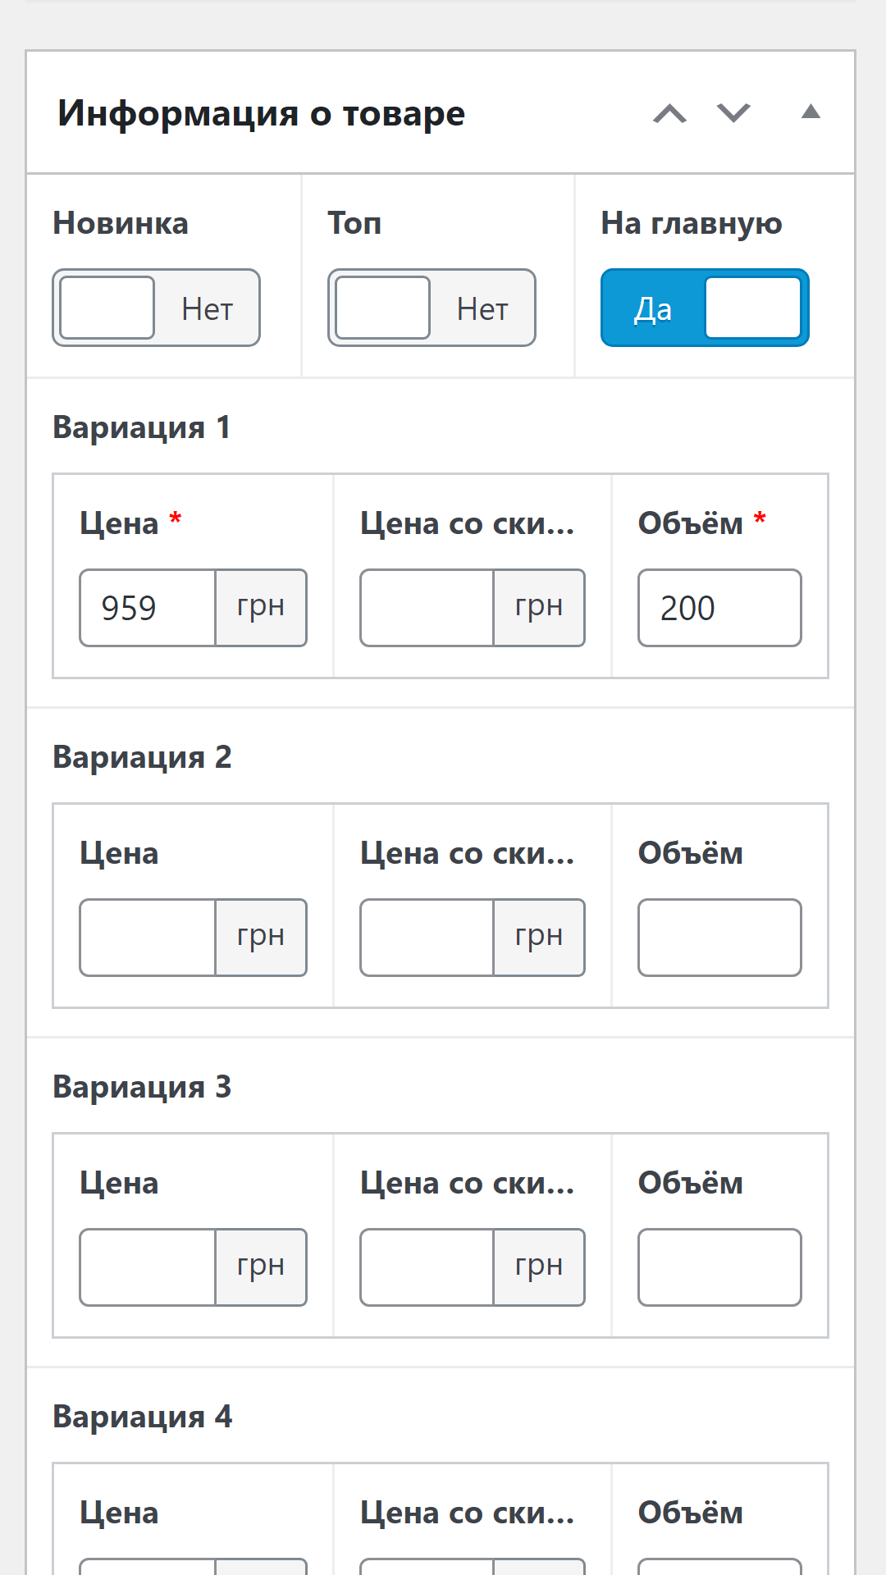This screenshot has width=886, height=1575.
Task: Focus the Вариация 3 Объём field
Action: point(719,1267)
